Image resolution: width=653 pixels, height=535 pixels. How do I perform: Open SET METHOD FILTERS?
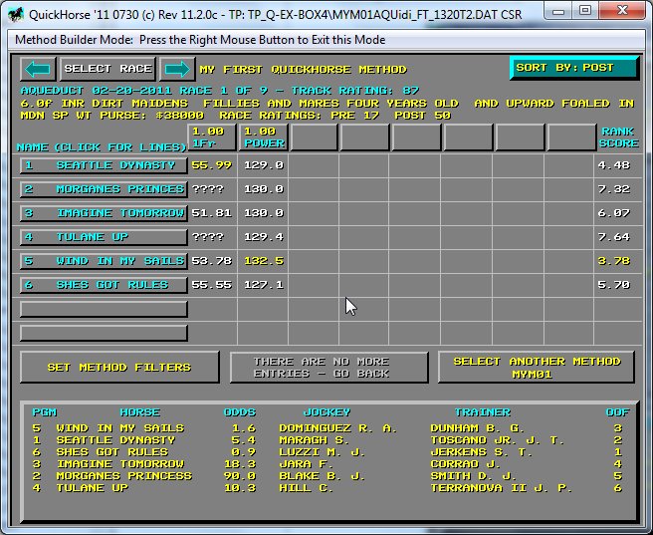(x=119, y=368)
